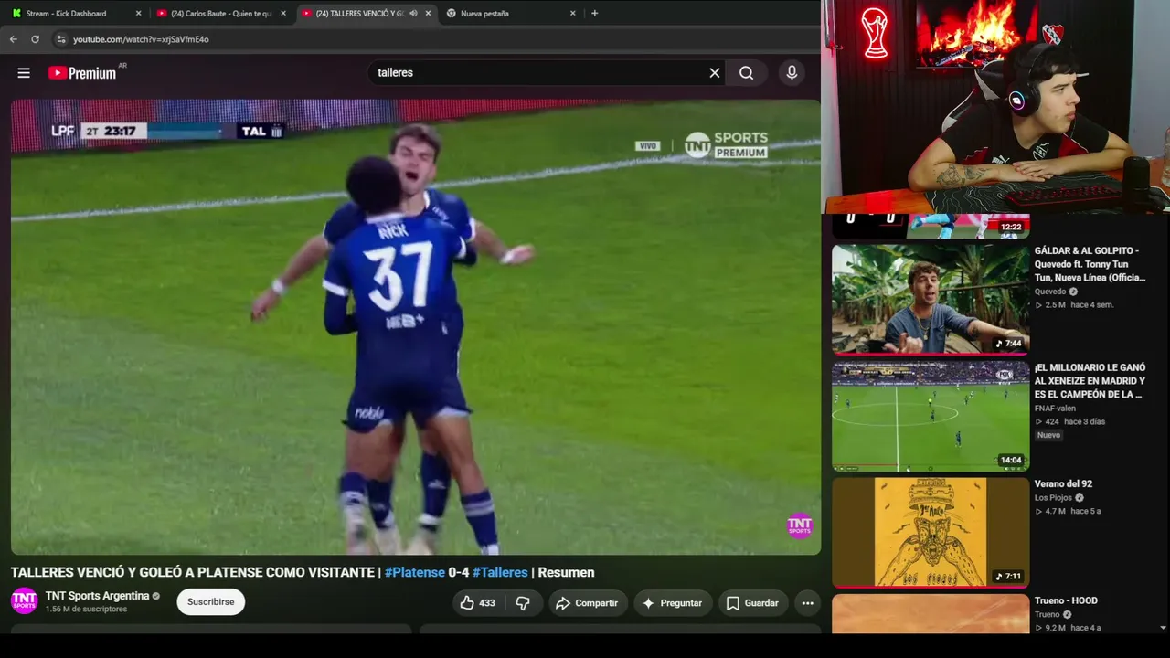Go to YouTube Premium home logo
The width and height of the screenshot is (1170, 658).
(x=83, y=73)
